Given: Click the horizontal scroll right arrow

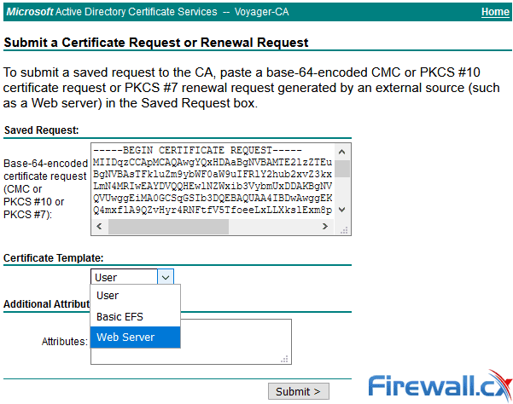Looking at the screenshot, I should tap(325, 227).
